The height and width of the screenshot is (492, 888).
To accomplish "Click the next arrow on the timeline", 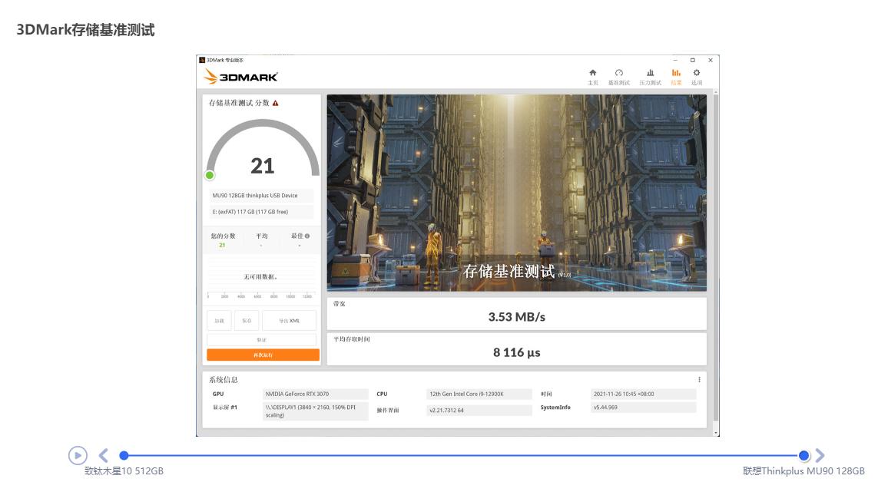I will click(x=820, y=456).
